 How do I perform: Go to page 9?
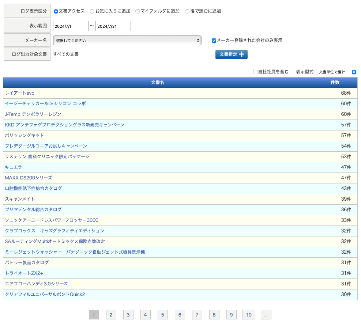pos(232,315)
